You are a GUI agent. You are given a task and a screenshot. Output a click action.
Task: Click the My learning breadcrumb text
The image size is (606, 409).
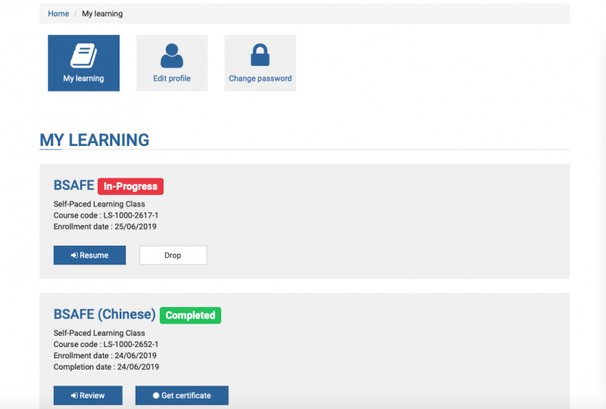[102, 14]
